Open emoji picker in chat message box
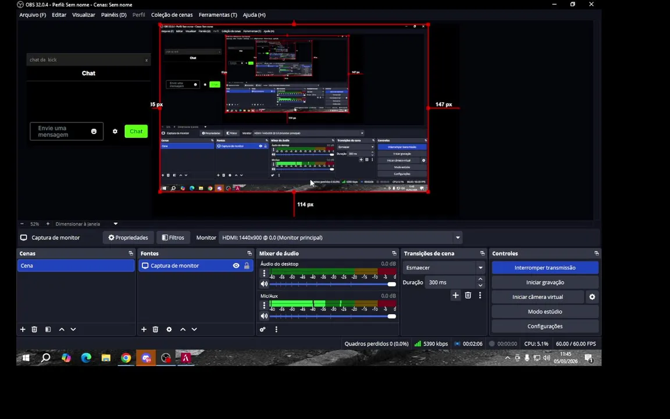The width and height of the screenshot is (670, 419). tap(94, 132)
